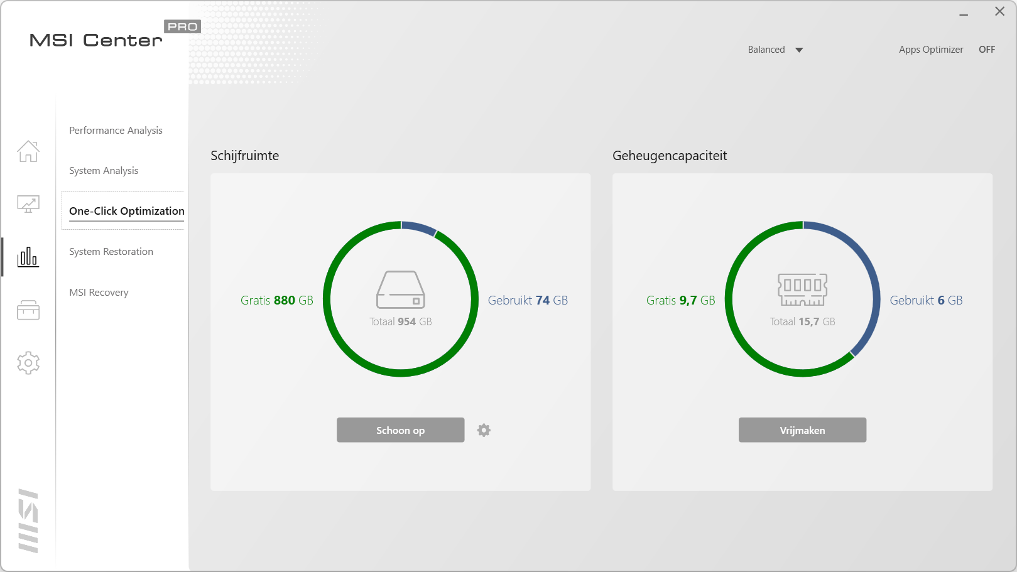Toggle the Apps Optimizer OFF switch
Image resolution: width=1017 pixels, height=572 pixels.
pos(986,50)
